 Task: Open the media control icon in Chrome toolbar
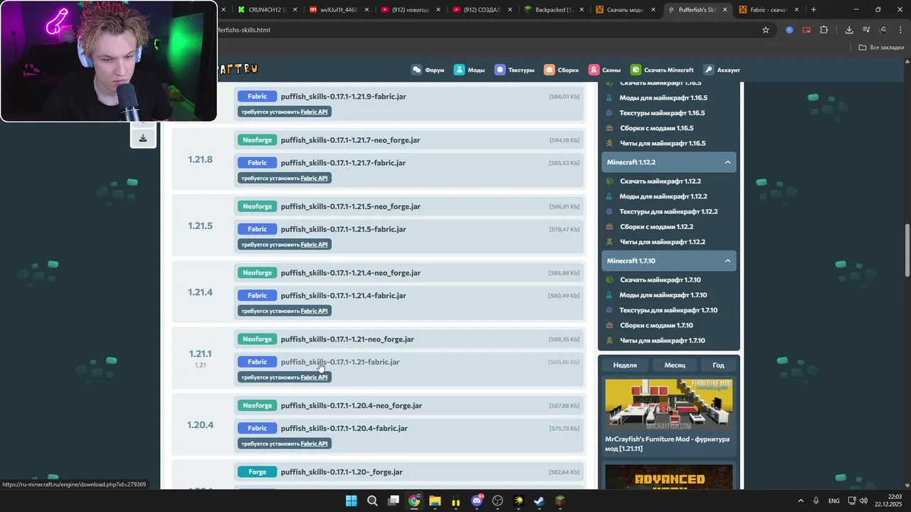[866, 30]
